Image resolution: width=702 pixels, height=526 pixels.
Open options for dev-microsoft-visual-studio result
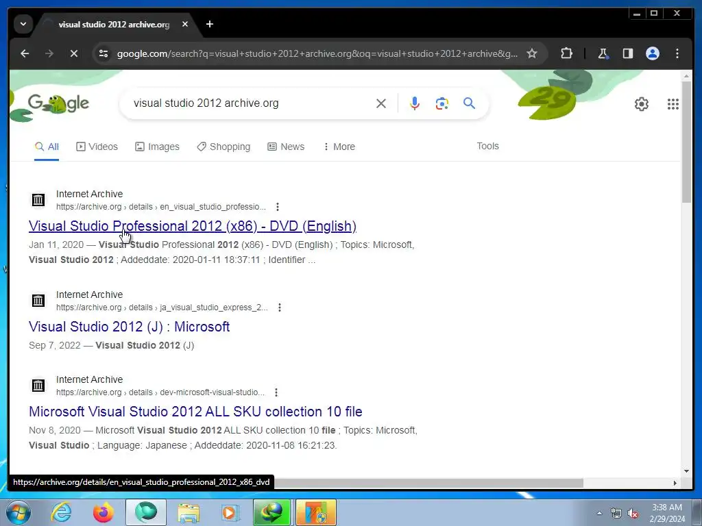276,392
